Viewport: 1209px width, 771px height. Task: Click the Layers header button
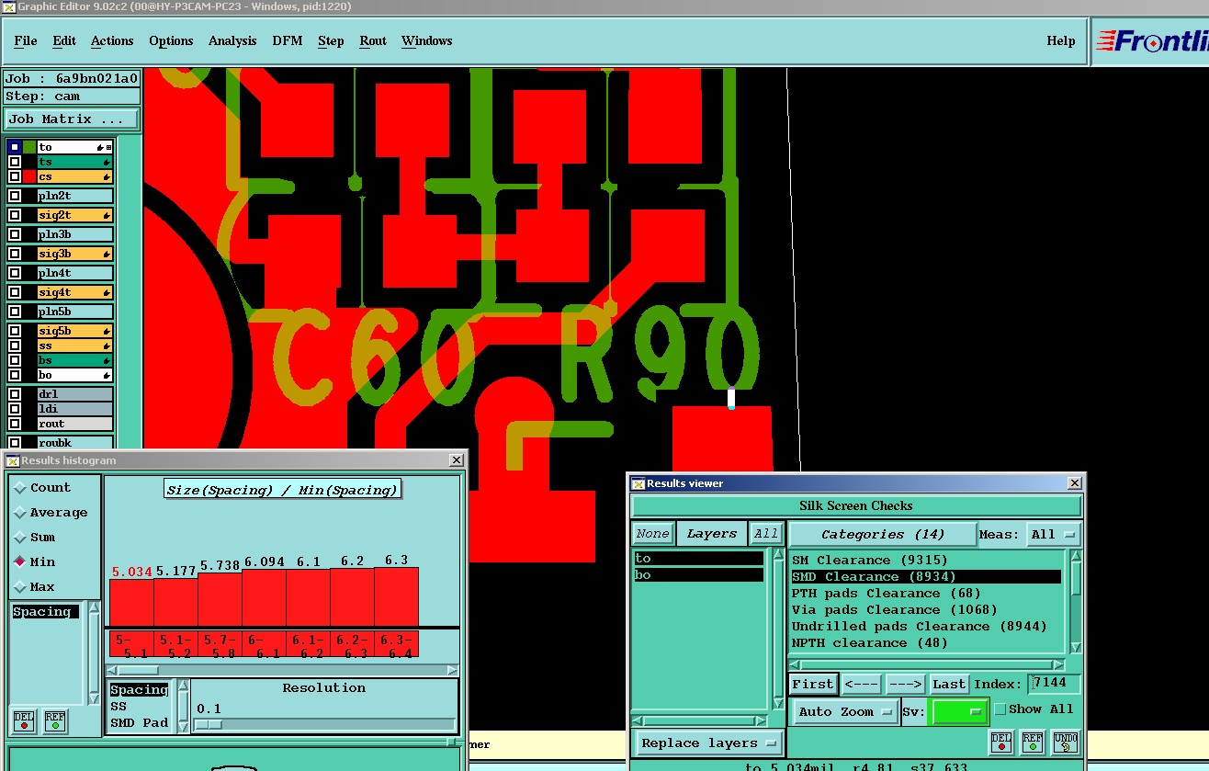coord(712,534)
